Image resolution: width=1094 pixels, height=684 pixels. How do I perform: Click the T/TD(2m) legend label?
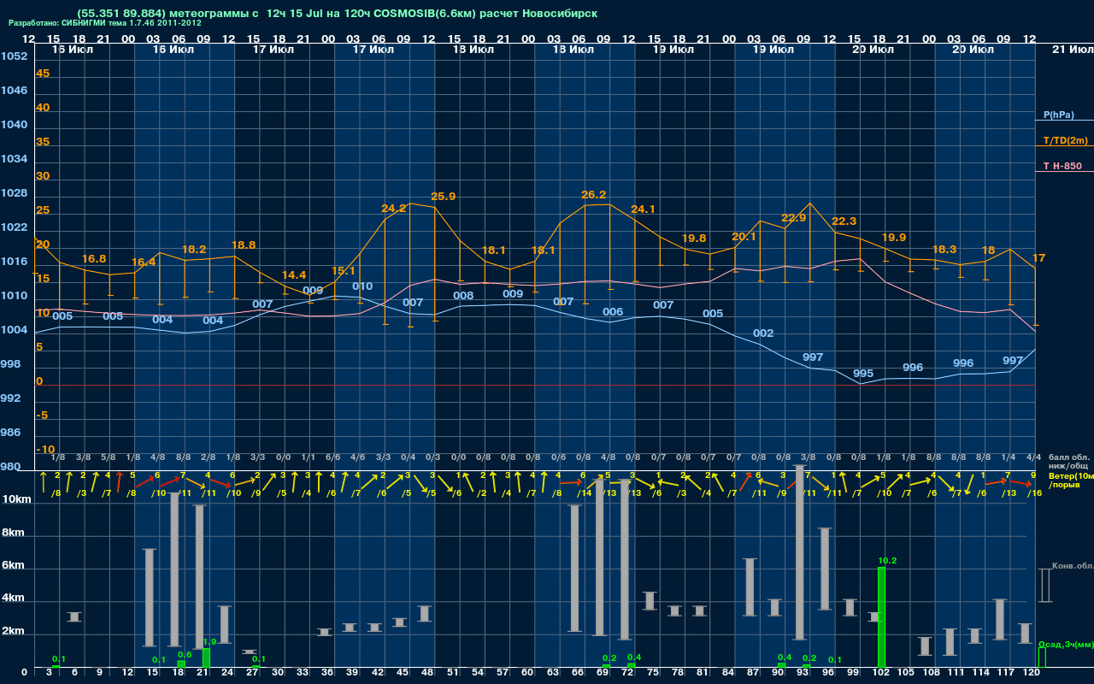[x=1065, y=140]
